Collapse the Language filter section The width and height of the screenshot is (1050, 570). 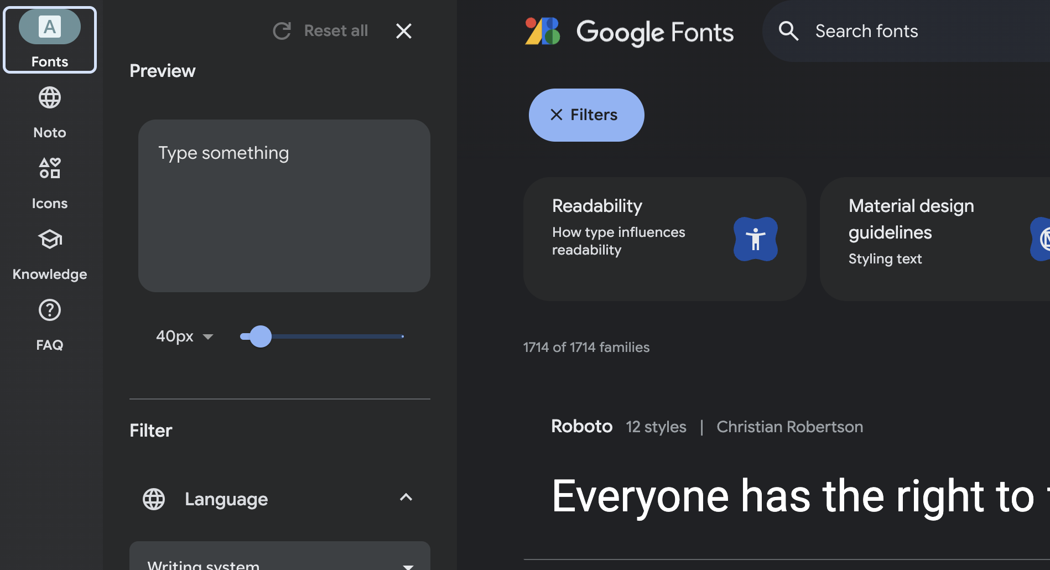406,498
